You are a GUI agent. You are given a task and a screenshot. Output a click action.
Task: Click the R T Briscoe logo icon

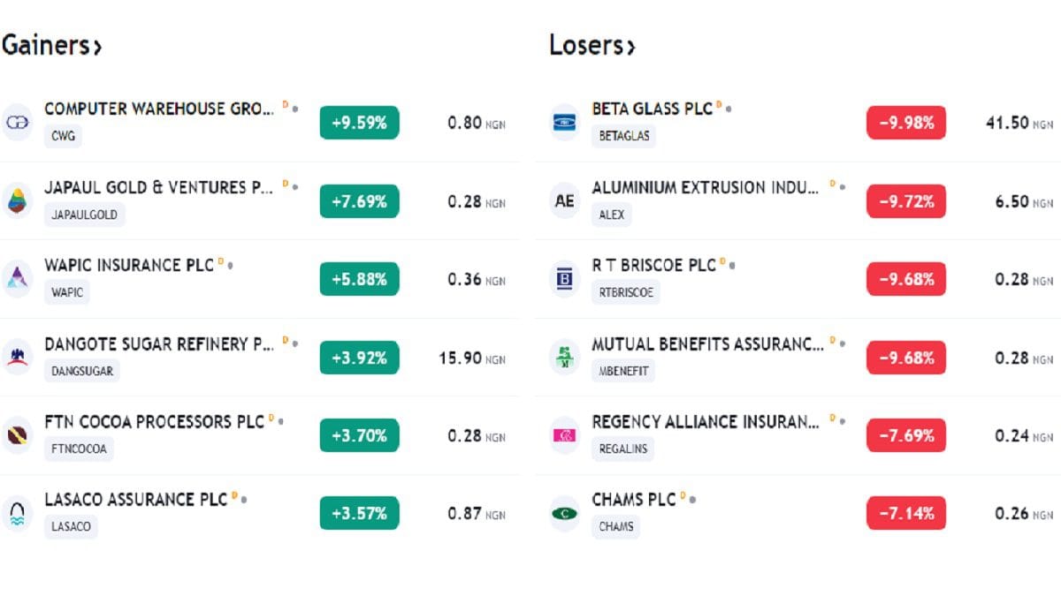(564, 279)
